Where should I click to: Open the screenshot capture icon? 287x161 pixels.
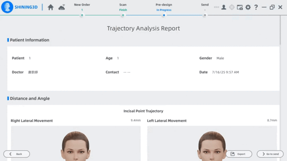240,7
